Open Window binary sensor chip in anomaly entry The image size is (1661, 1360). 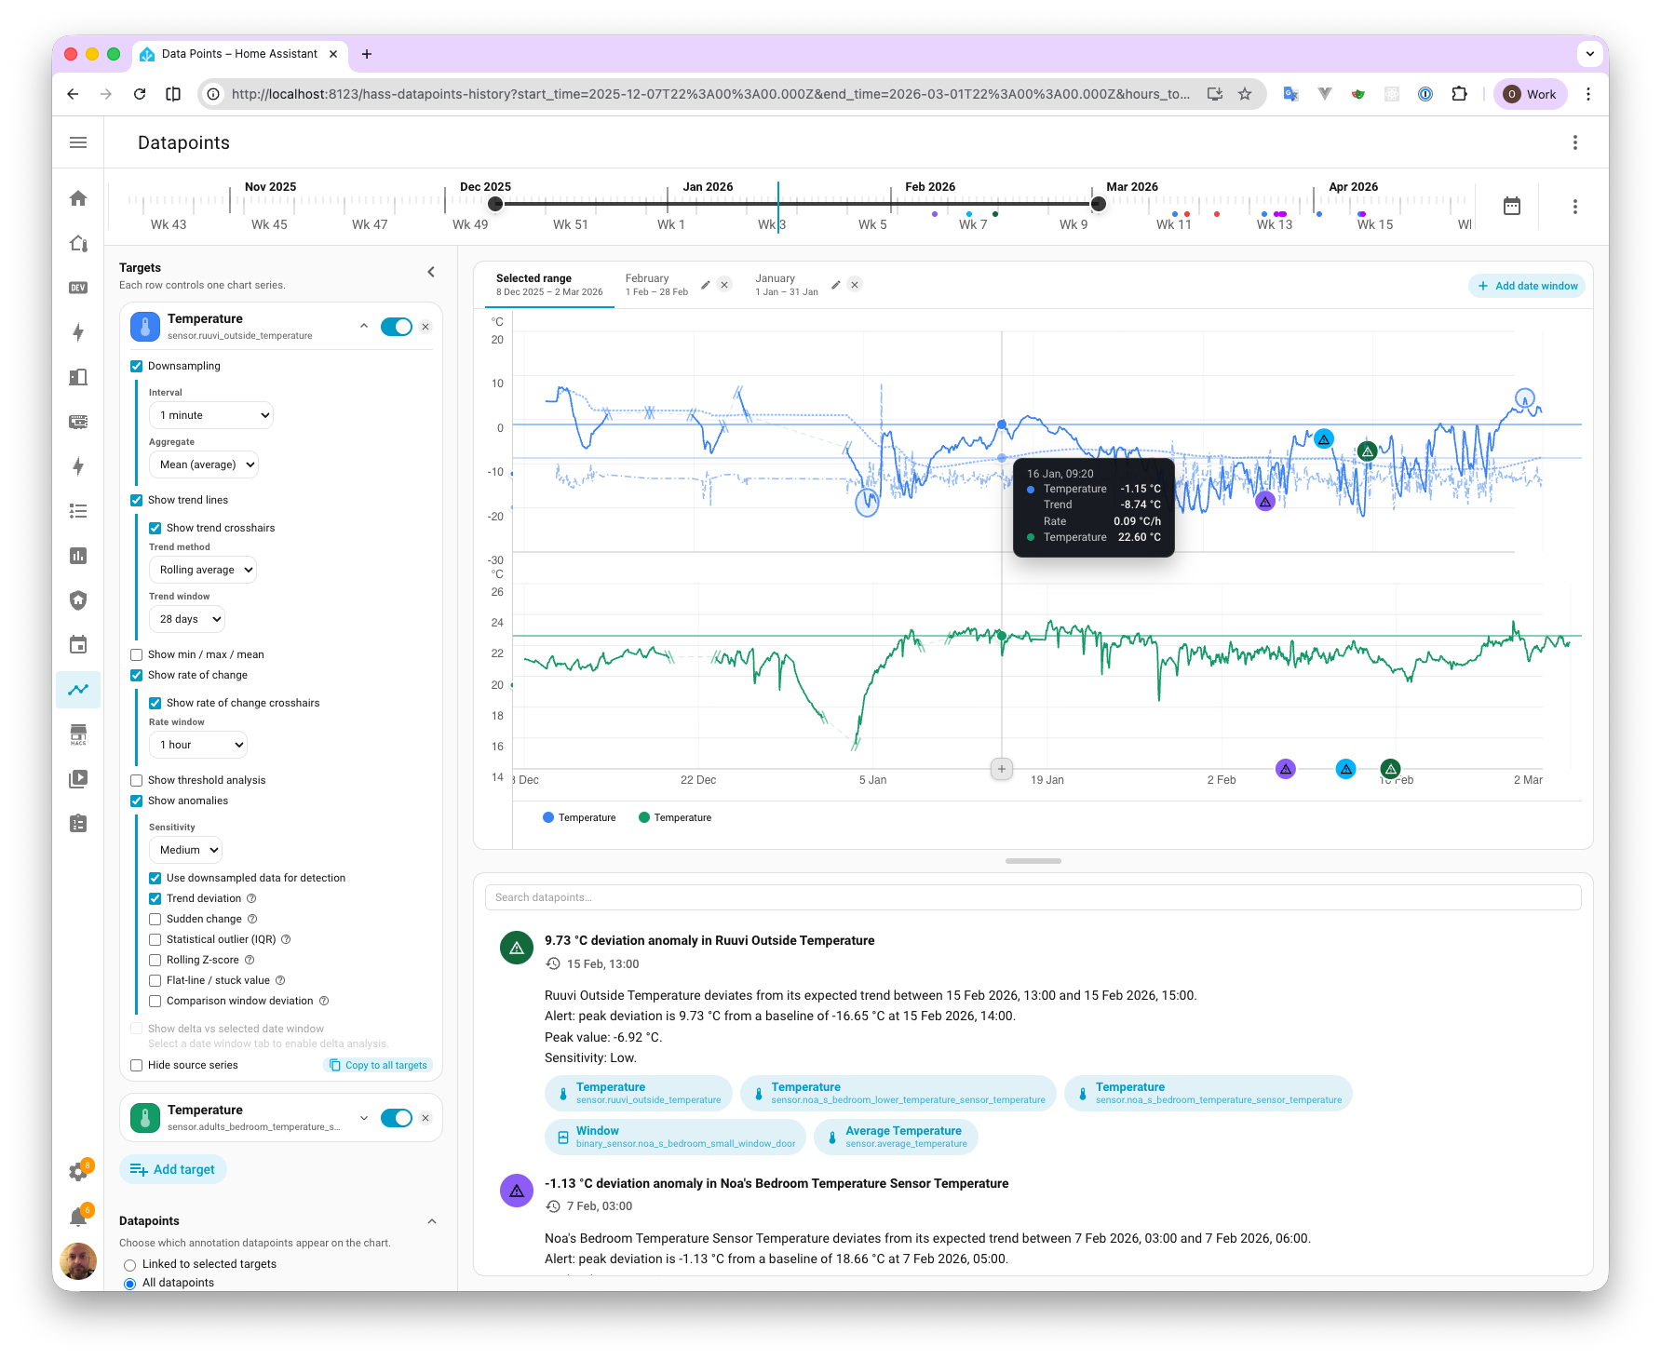[x=676, y=1137]
